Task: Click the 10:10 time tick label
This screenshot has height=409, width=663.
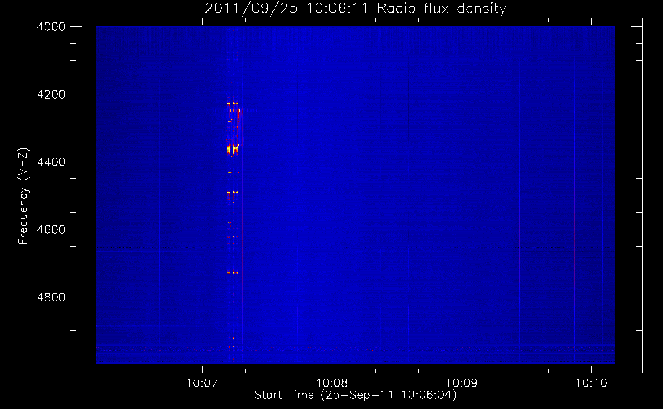Action: pos(591,383)
